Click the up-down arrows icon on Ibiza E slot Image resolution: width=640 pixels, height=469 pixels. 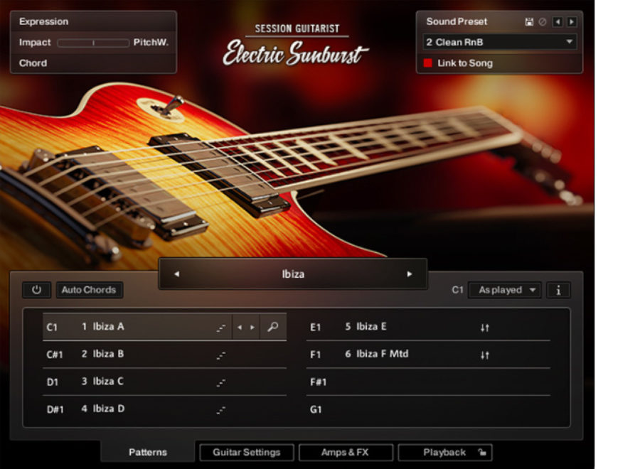485,327
